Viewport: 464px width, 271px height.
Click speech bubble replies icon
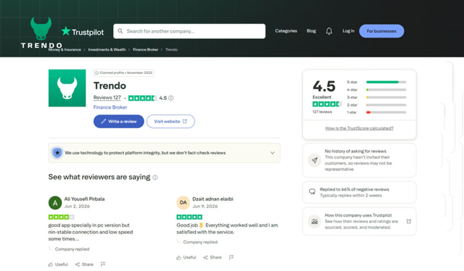312,192
